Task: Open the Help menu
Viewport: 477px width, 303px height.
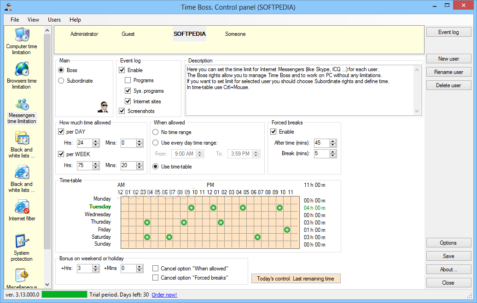Action: (x=75, y=20)
